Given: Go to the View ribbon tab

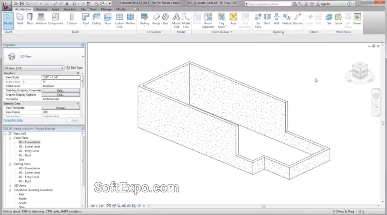Looking at the screenshot, I should (x=93, y=9).
